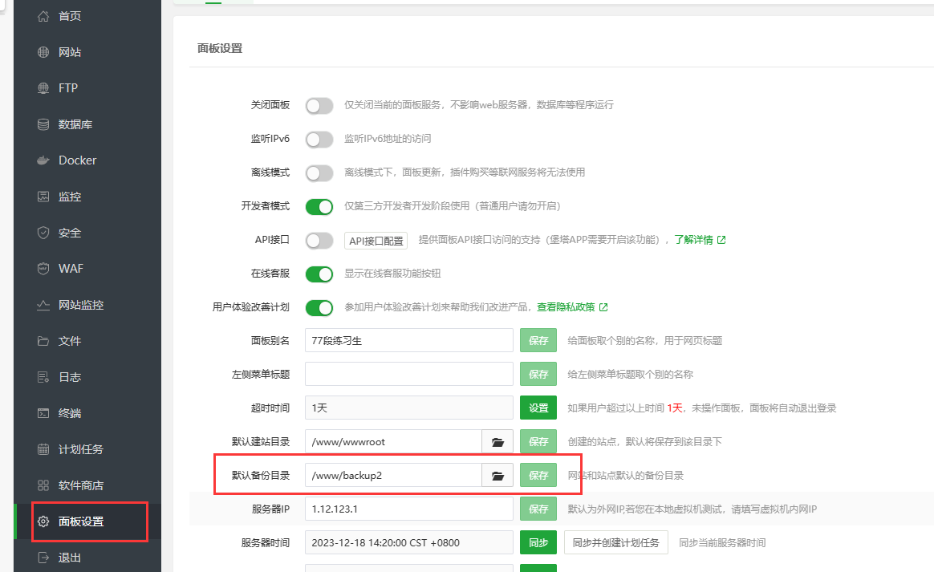The image size is (934, 572).
Task: Click 退出 to log out
Action: tap(67, 557)
